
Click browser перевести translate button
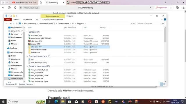pyautogui.click(x=162, y=8)
